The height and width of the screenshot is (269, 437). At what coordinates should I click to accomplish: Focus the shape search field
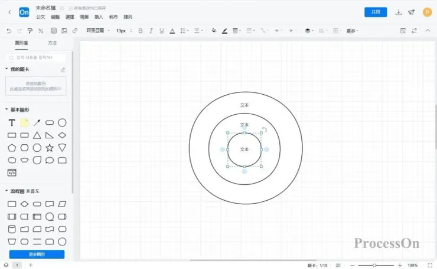[35, 58]
